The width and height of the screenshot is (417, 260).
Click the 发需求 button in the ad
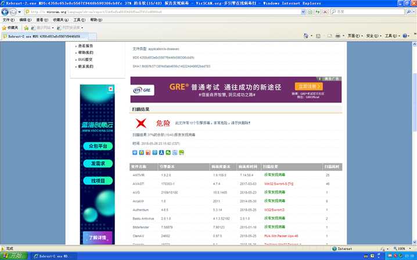tap(98, 163)
